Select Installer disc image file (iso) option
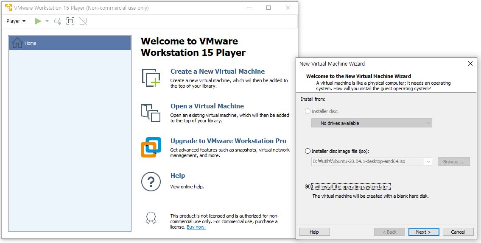The image size is (481, 243). [337, 151]
